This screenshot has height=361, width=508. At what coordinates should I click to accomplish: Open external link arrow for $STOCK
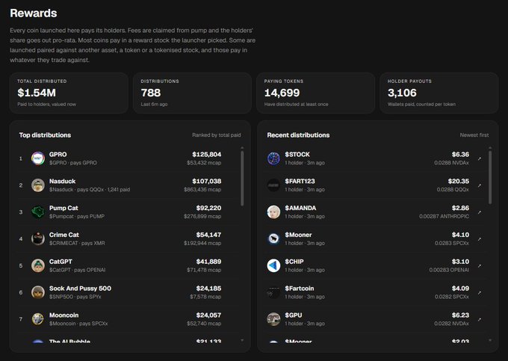(480, 158)
